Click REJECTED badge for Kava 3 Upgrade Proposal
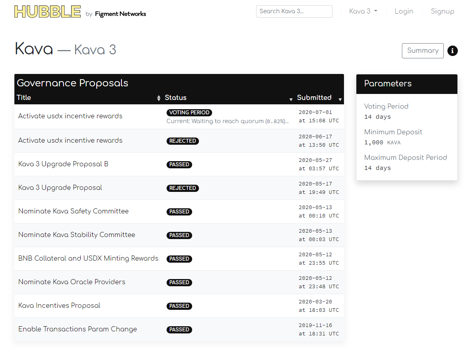Viewport: 475px width, 355px height. coord(182,188)
